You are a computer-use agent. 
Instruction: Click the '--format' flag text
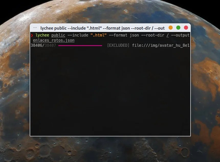(118, 35)
